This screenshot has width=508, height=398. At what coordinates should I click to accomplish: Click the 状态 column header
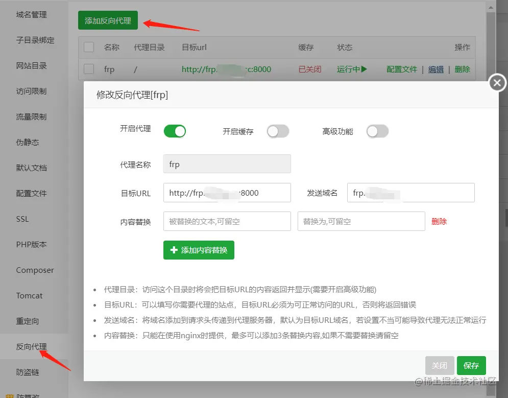pyautogui.click(x=345, y=48)
